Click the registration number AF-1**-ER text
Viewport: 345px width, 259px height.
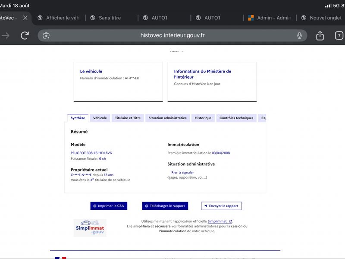(132, 78)
